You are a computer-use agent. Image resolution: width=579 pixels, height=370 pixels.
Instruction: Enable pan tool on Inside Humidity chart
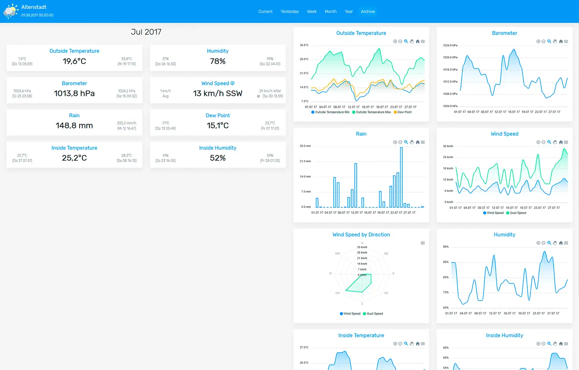tap(555, 344)
